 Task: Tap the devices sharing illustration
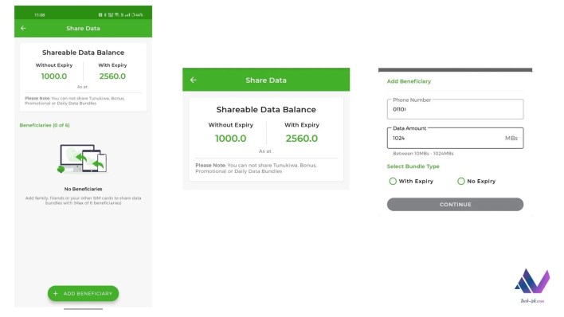(x=82, y=158)
